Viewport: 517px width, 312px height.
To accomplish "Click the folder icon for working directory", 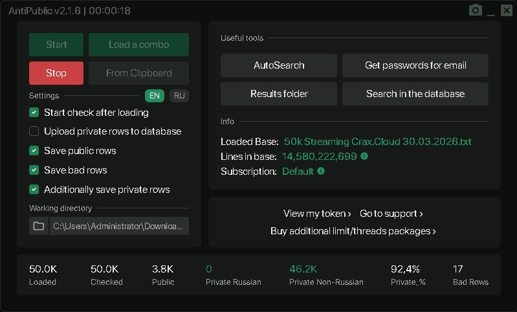I will 39,226.
